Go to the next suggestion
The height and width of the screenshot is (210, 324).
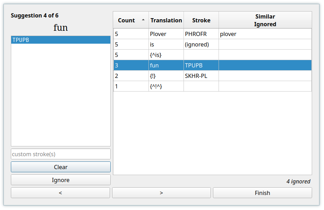coord(161,193)
